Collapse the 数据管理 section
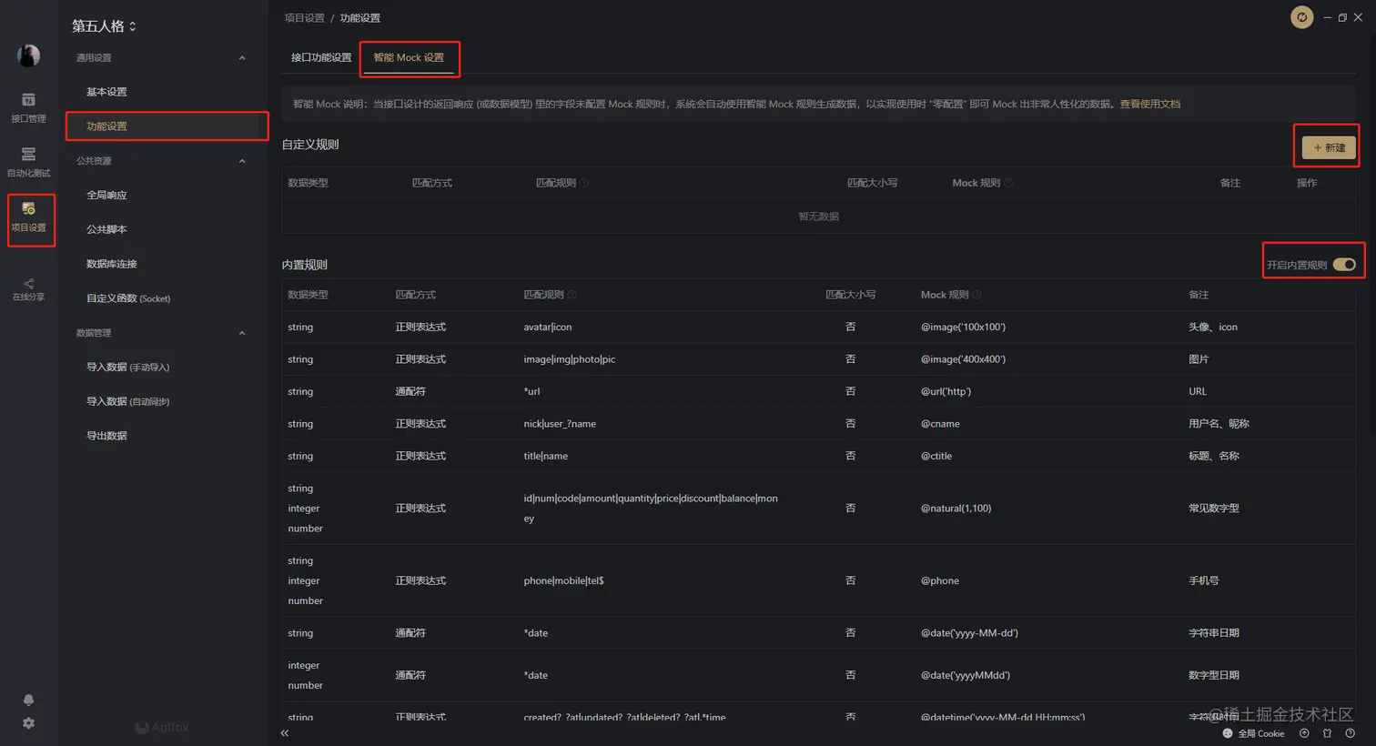 pos(242,333)
